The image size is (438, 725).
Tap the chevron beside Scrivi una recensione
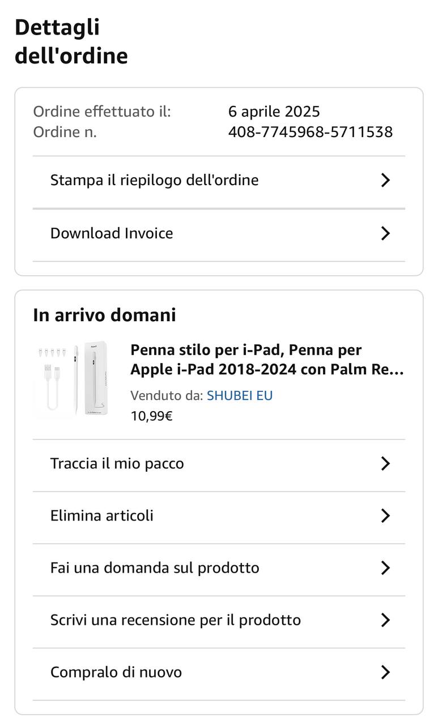[x=385, y=620]
